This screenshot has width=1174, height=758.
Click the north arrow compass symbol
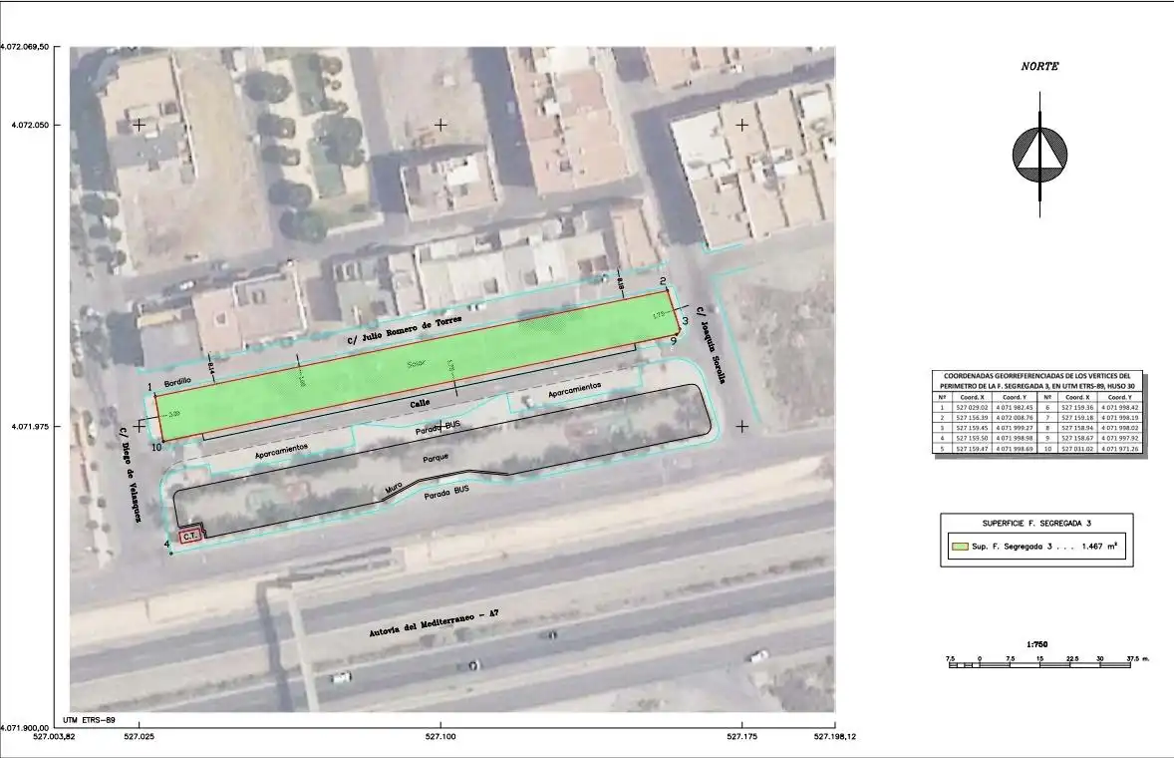point(1040,155)
